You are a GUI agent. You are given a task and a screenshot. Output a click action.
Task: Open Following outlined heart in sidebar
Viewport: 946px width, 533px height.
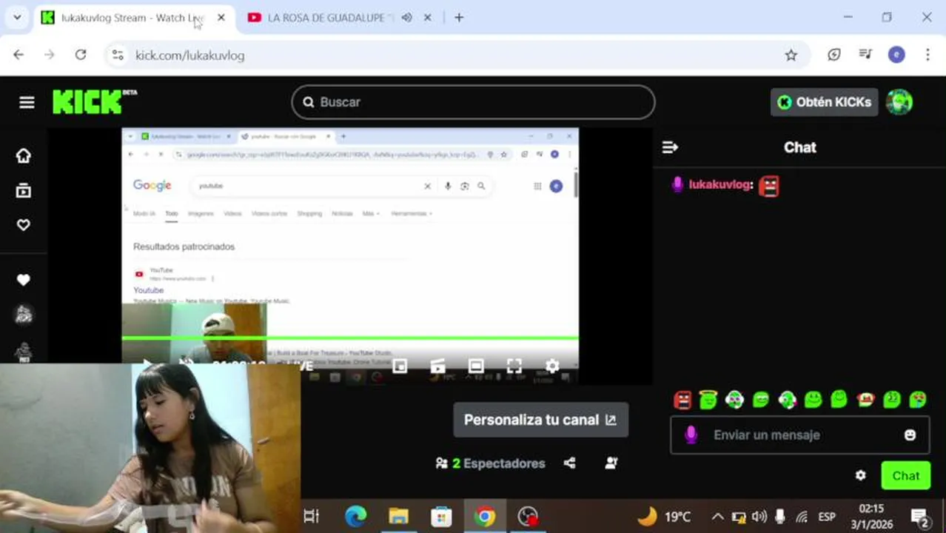click(24, 224)
